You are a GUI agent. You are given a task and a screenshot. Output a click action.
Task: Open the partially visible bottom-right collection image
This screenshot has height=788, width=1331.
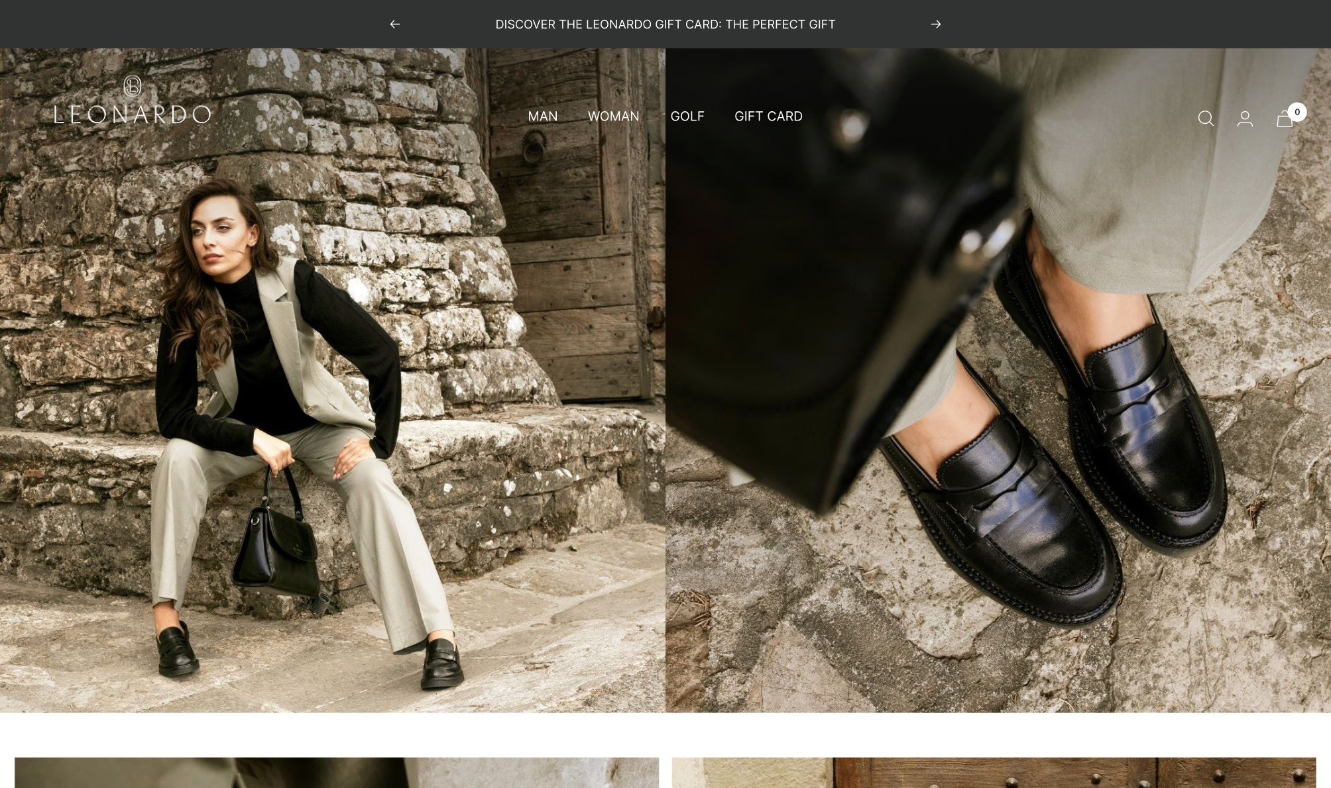994,772
